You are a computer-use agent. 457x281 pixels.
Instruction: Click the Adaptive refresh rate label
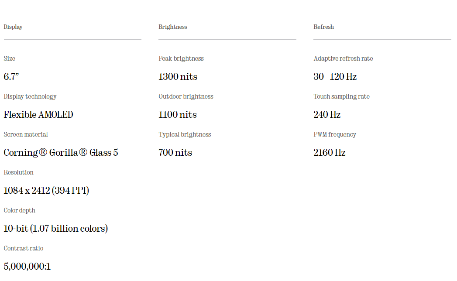(x=344, y=58)
